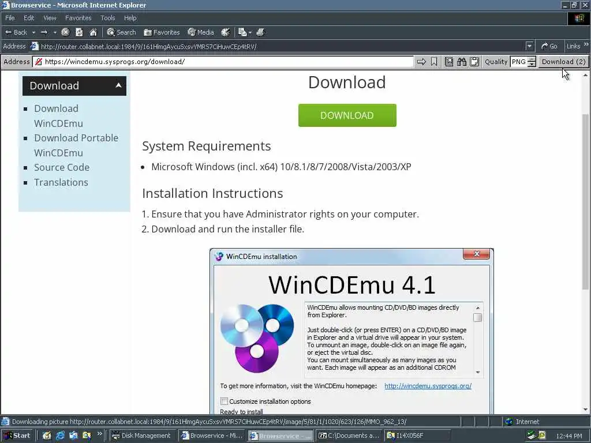Switch to first Browservice - Mi... taskbar button
591x443 pixels.
(212, 436)
